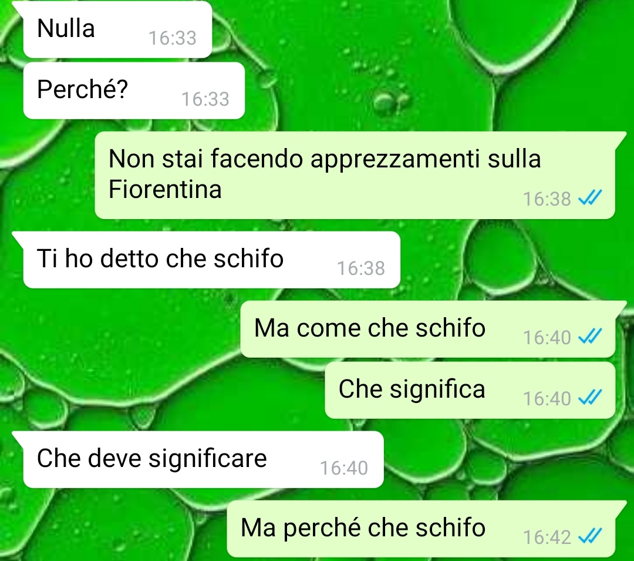Click the 16:33 timestamp on 'Perché?'
Screen dimensions: 634x561
point(205,99)
